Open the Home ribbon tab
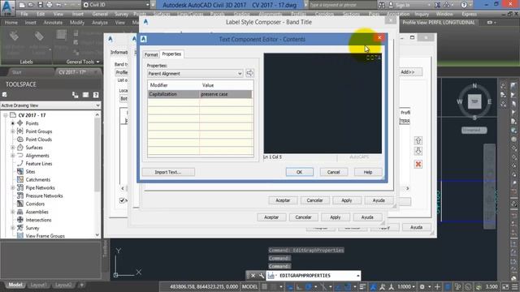The width and height of the screenshot is (520, 292). tap(11, 23)
